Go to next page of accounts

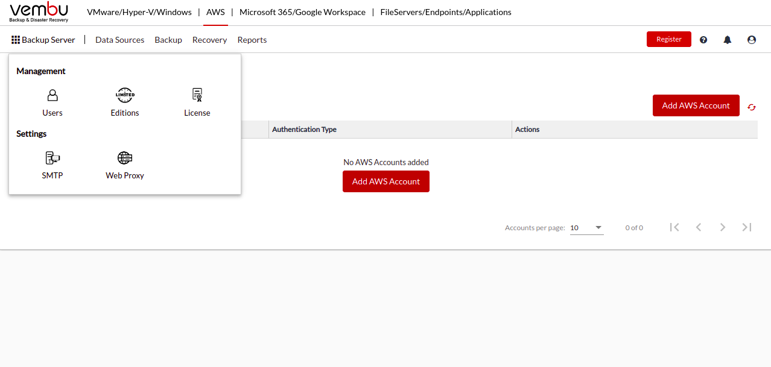pos(723,227)
